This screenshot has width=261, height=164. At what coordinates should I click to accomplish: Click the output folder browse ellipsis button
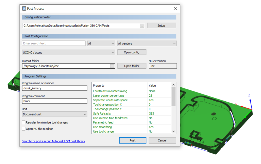click(112, 66)
